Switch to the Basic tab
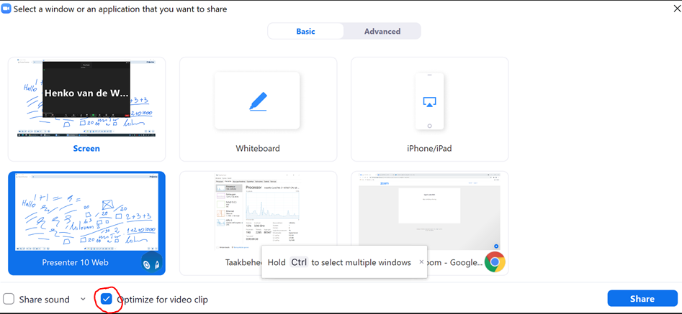Screen dimensions: 682x314 305,31
